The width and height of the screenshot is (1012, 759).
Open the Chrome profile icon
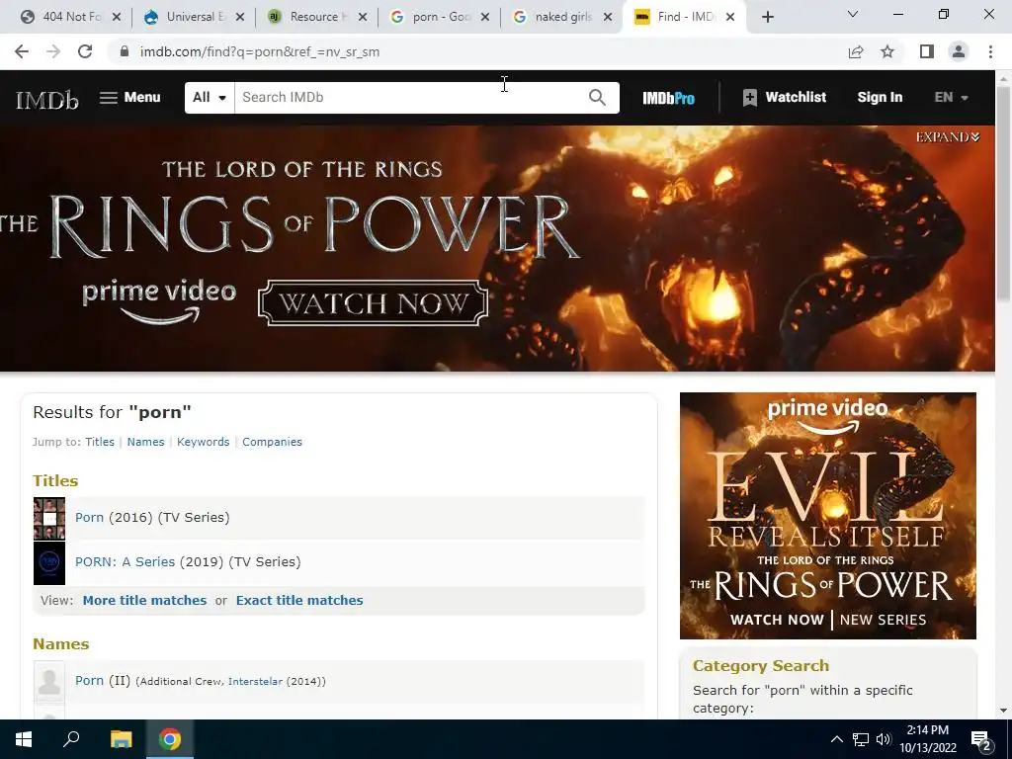959,51
